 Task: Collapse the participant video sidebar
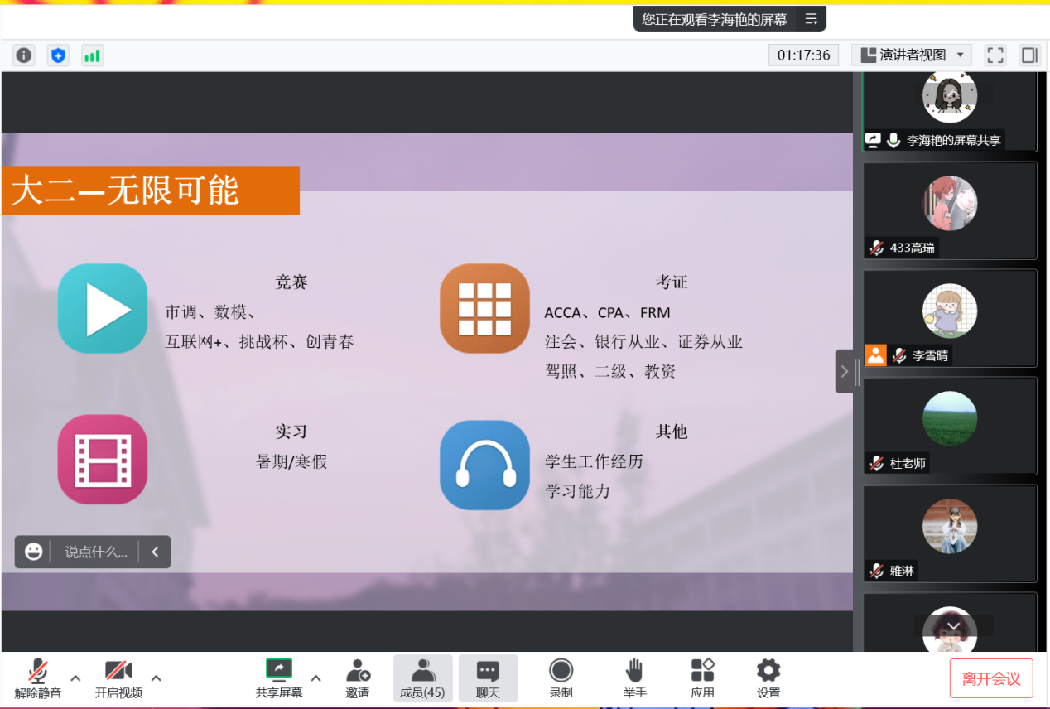845,371
